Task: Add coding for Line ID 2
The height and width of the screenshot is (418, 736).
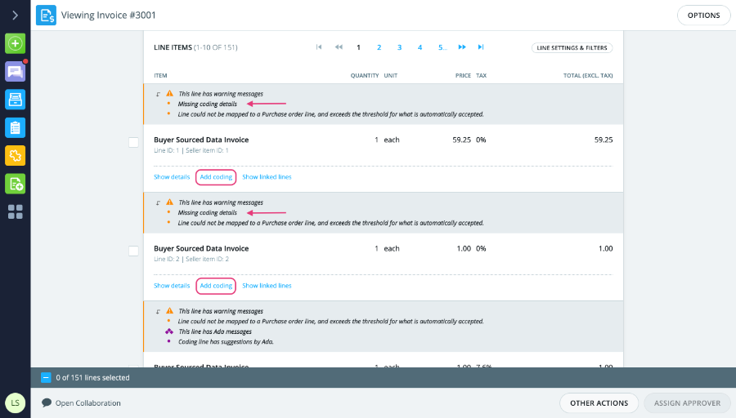Action: tap(216, 286)
